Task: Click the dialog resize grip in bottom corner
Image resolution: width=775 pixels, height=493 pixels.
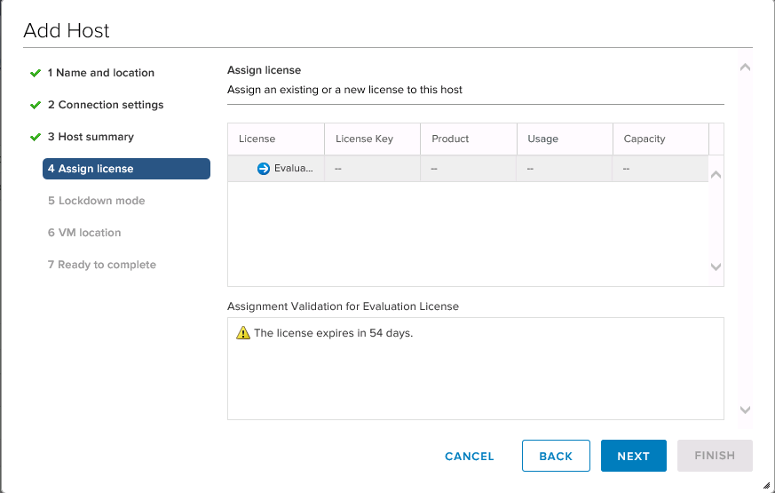Action: click(766, 485)
